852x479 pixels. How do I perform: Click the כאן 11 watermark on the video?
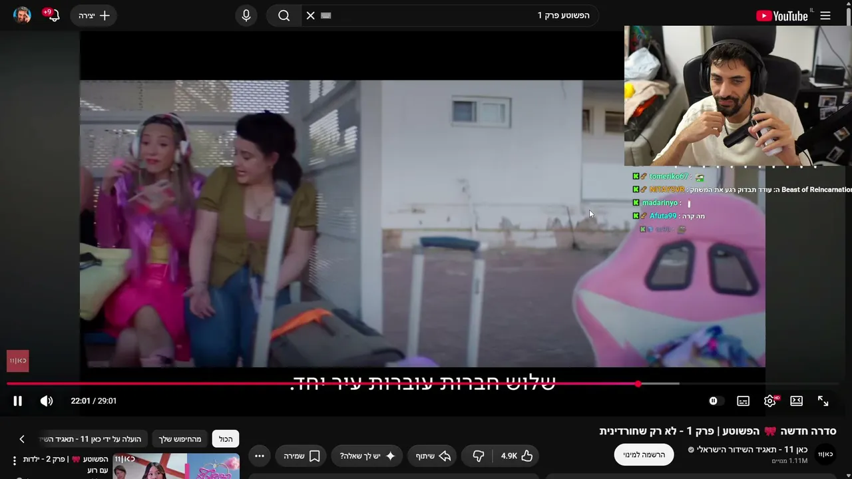point(18,361)
